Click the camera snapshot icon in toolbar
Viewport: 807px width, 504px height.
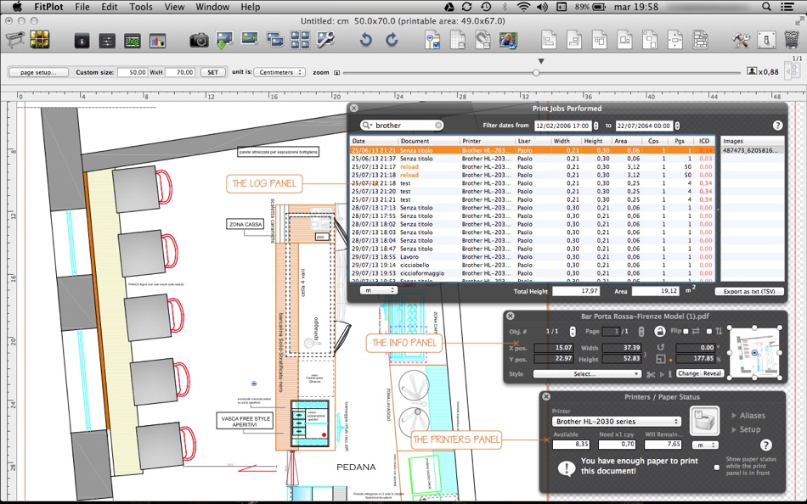tap(199, 39)
